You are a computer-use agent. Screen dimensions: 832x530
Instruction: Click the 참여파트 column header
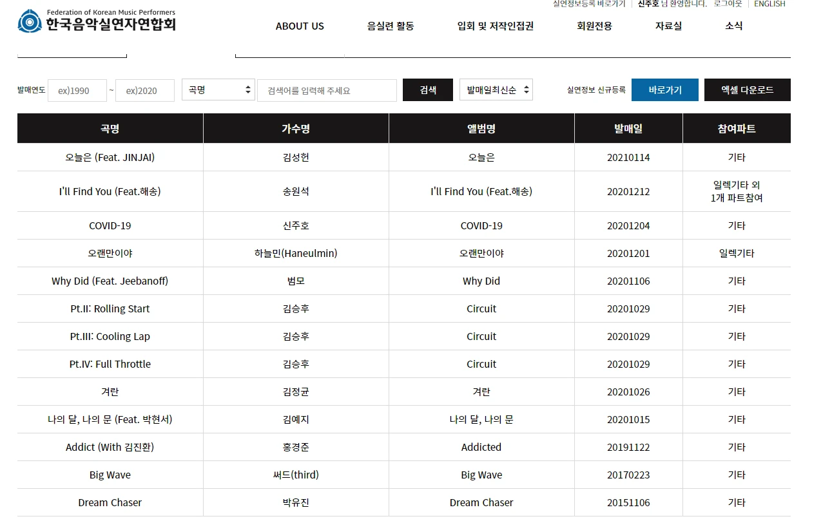click(737, 129)
